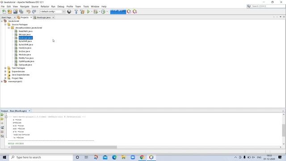Viewport: 286px width, 161px height.
Task: Open File Explorer from taskbar
Action: (x=123, y=157)
